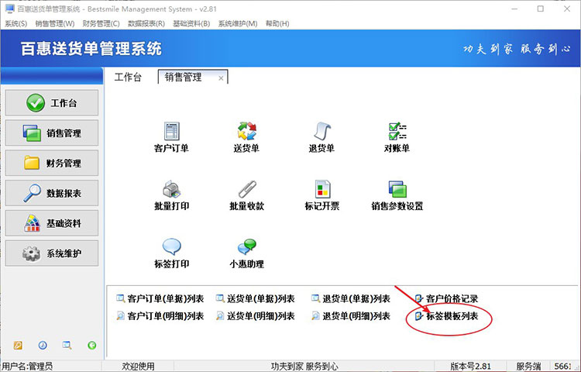Click the search window icon in sidebar footer

[67, 346]
